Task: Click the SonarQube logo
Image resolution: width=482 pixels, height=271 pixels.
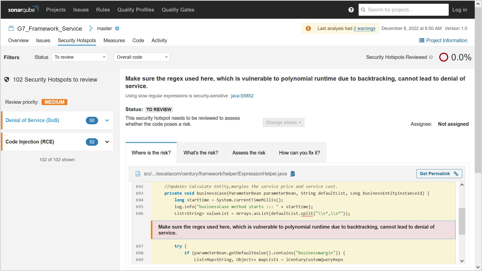Action: pos(24,9)
